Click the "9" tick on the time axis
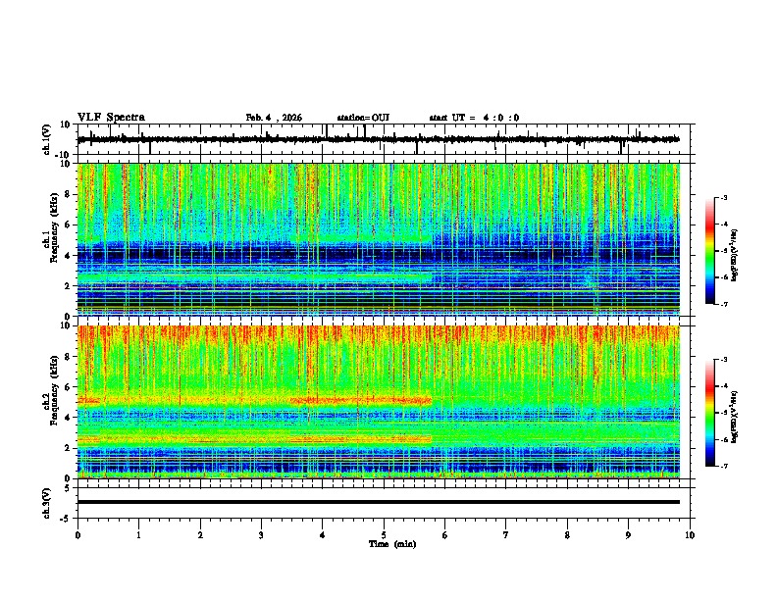The image size is (777, 600). tap(628, 535)
